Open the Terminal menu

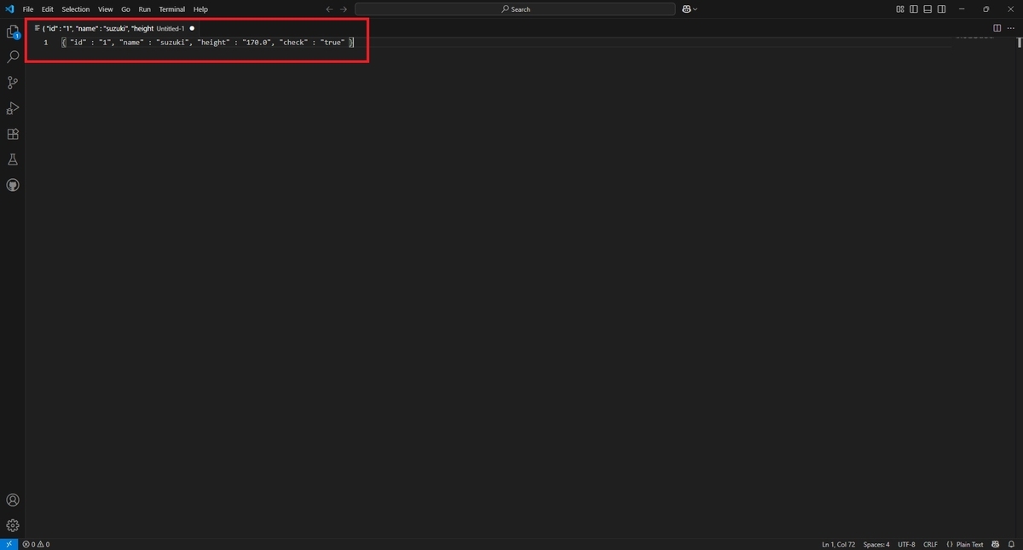pos(171,9)
